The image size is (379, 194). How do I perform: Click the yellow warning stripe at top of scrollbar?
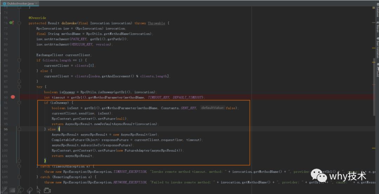tap(374, 7)
